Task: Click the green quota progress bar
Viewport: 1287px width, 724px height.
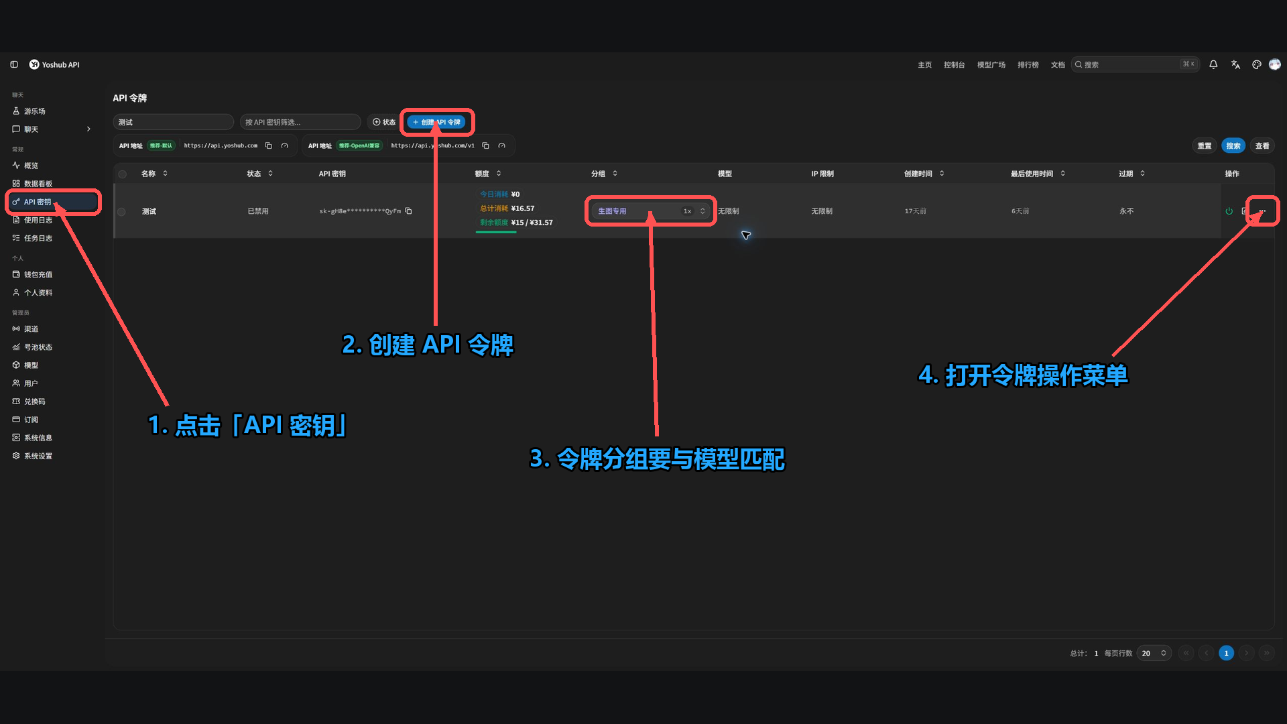Action: [x=496, y=232]
